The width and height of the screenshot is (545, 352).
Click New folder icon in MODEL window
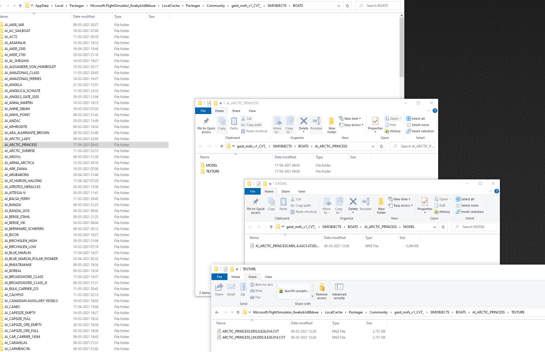coord(381,202)
